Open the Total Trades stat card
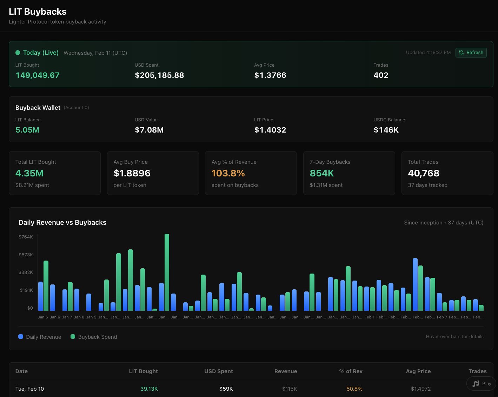This screenshot has height=397, width=498. [447, 173]
